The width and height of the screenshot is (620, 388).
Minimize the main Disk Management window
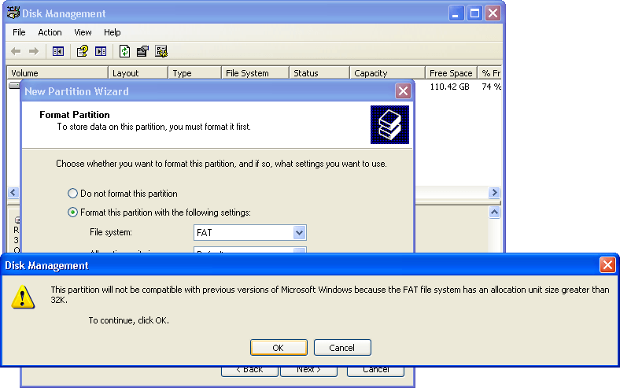pos(456,13)
